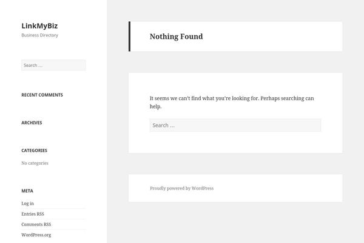This screenshot has width=364, height=243.
Task: Click the word WordPress in the footer
Action: click(203, 188)
